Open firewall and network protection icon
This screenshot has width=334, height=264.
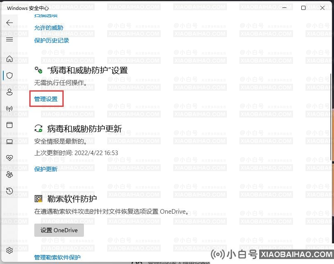click(10, 108)
